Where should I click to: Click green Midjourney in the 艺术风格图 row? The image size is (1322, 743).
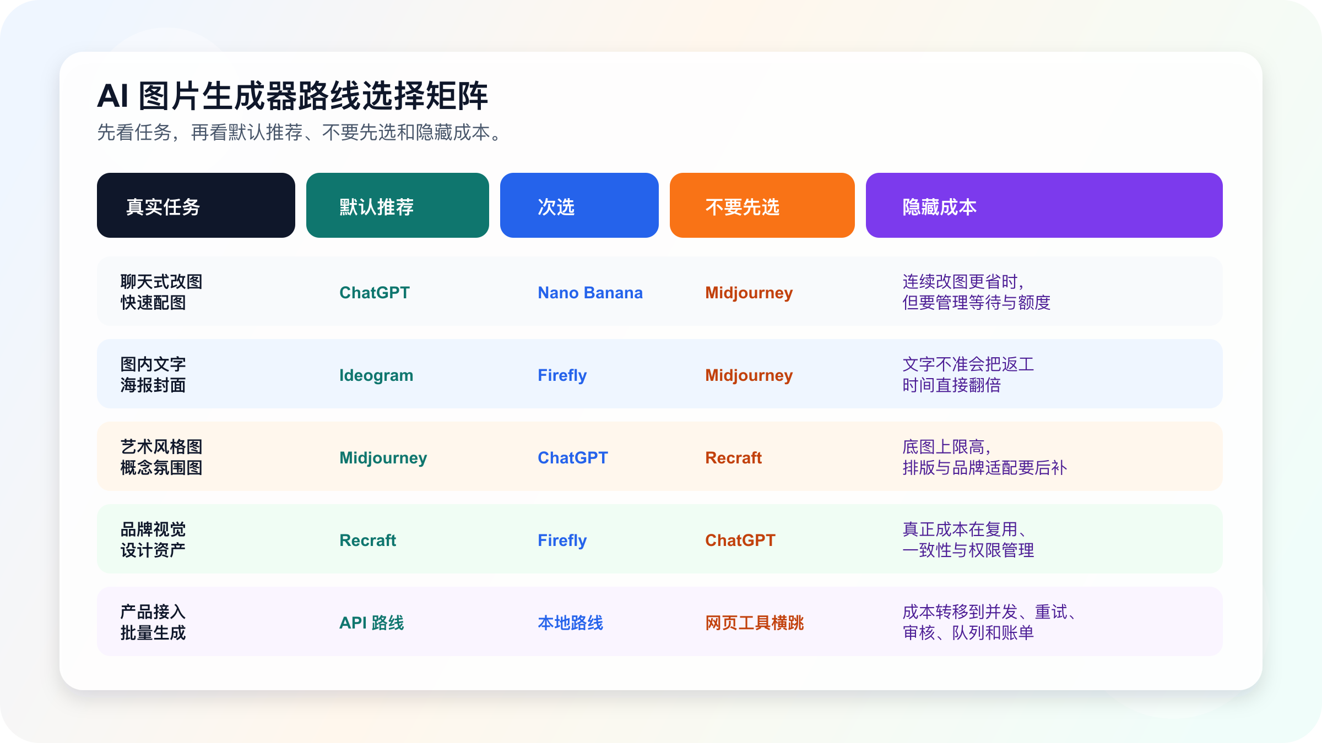[x=383, y=457]
